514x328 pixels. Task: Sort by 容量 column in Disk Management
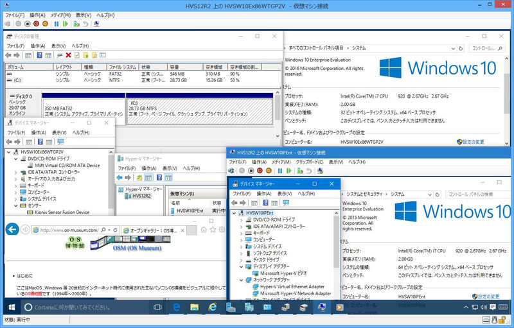tap(185, 67)
